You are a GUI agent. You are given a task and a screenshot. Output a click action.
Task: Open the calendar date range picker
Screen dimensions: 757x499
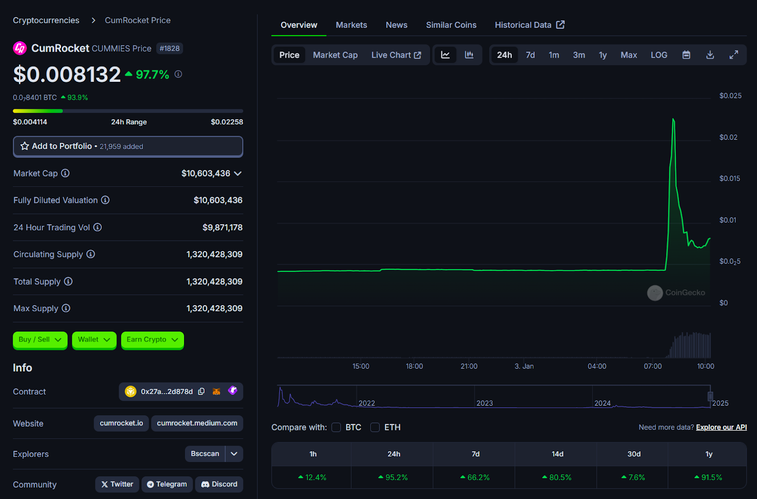687,55
